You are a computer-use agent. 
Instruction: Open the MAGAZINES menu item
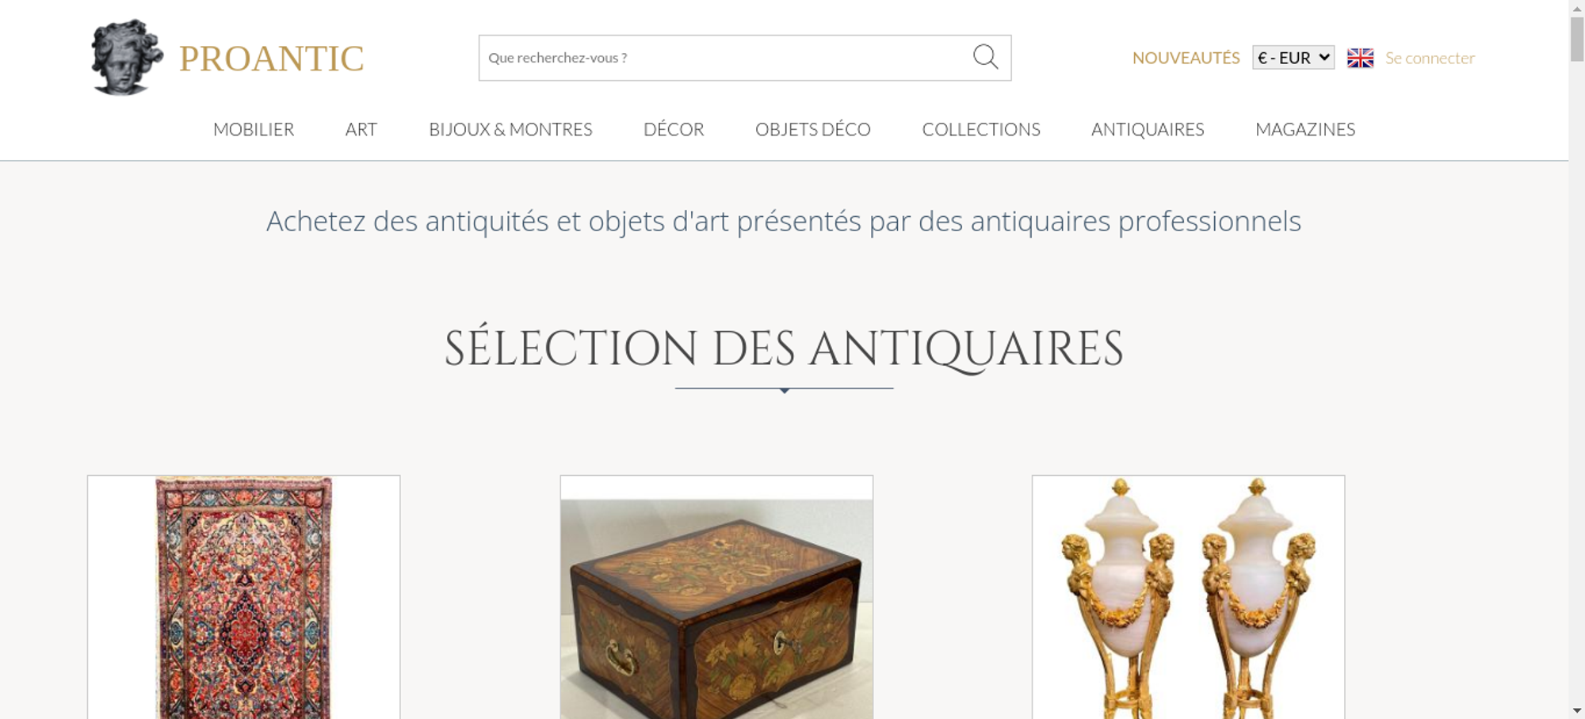(x=1305, y=129)
